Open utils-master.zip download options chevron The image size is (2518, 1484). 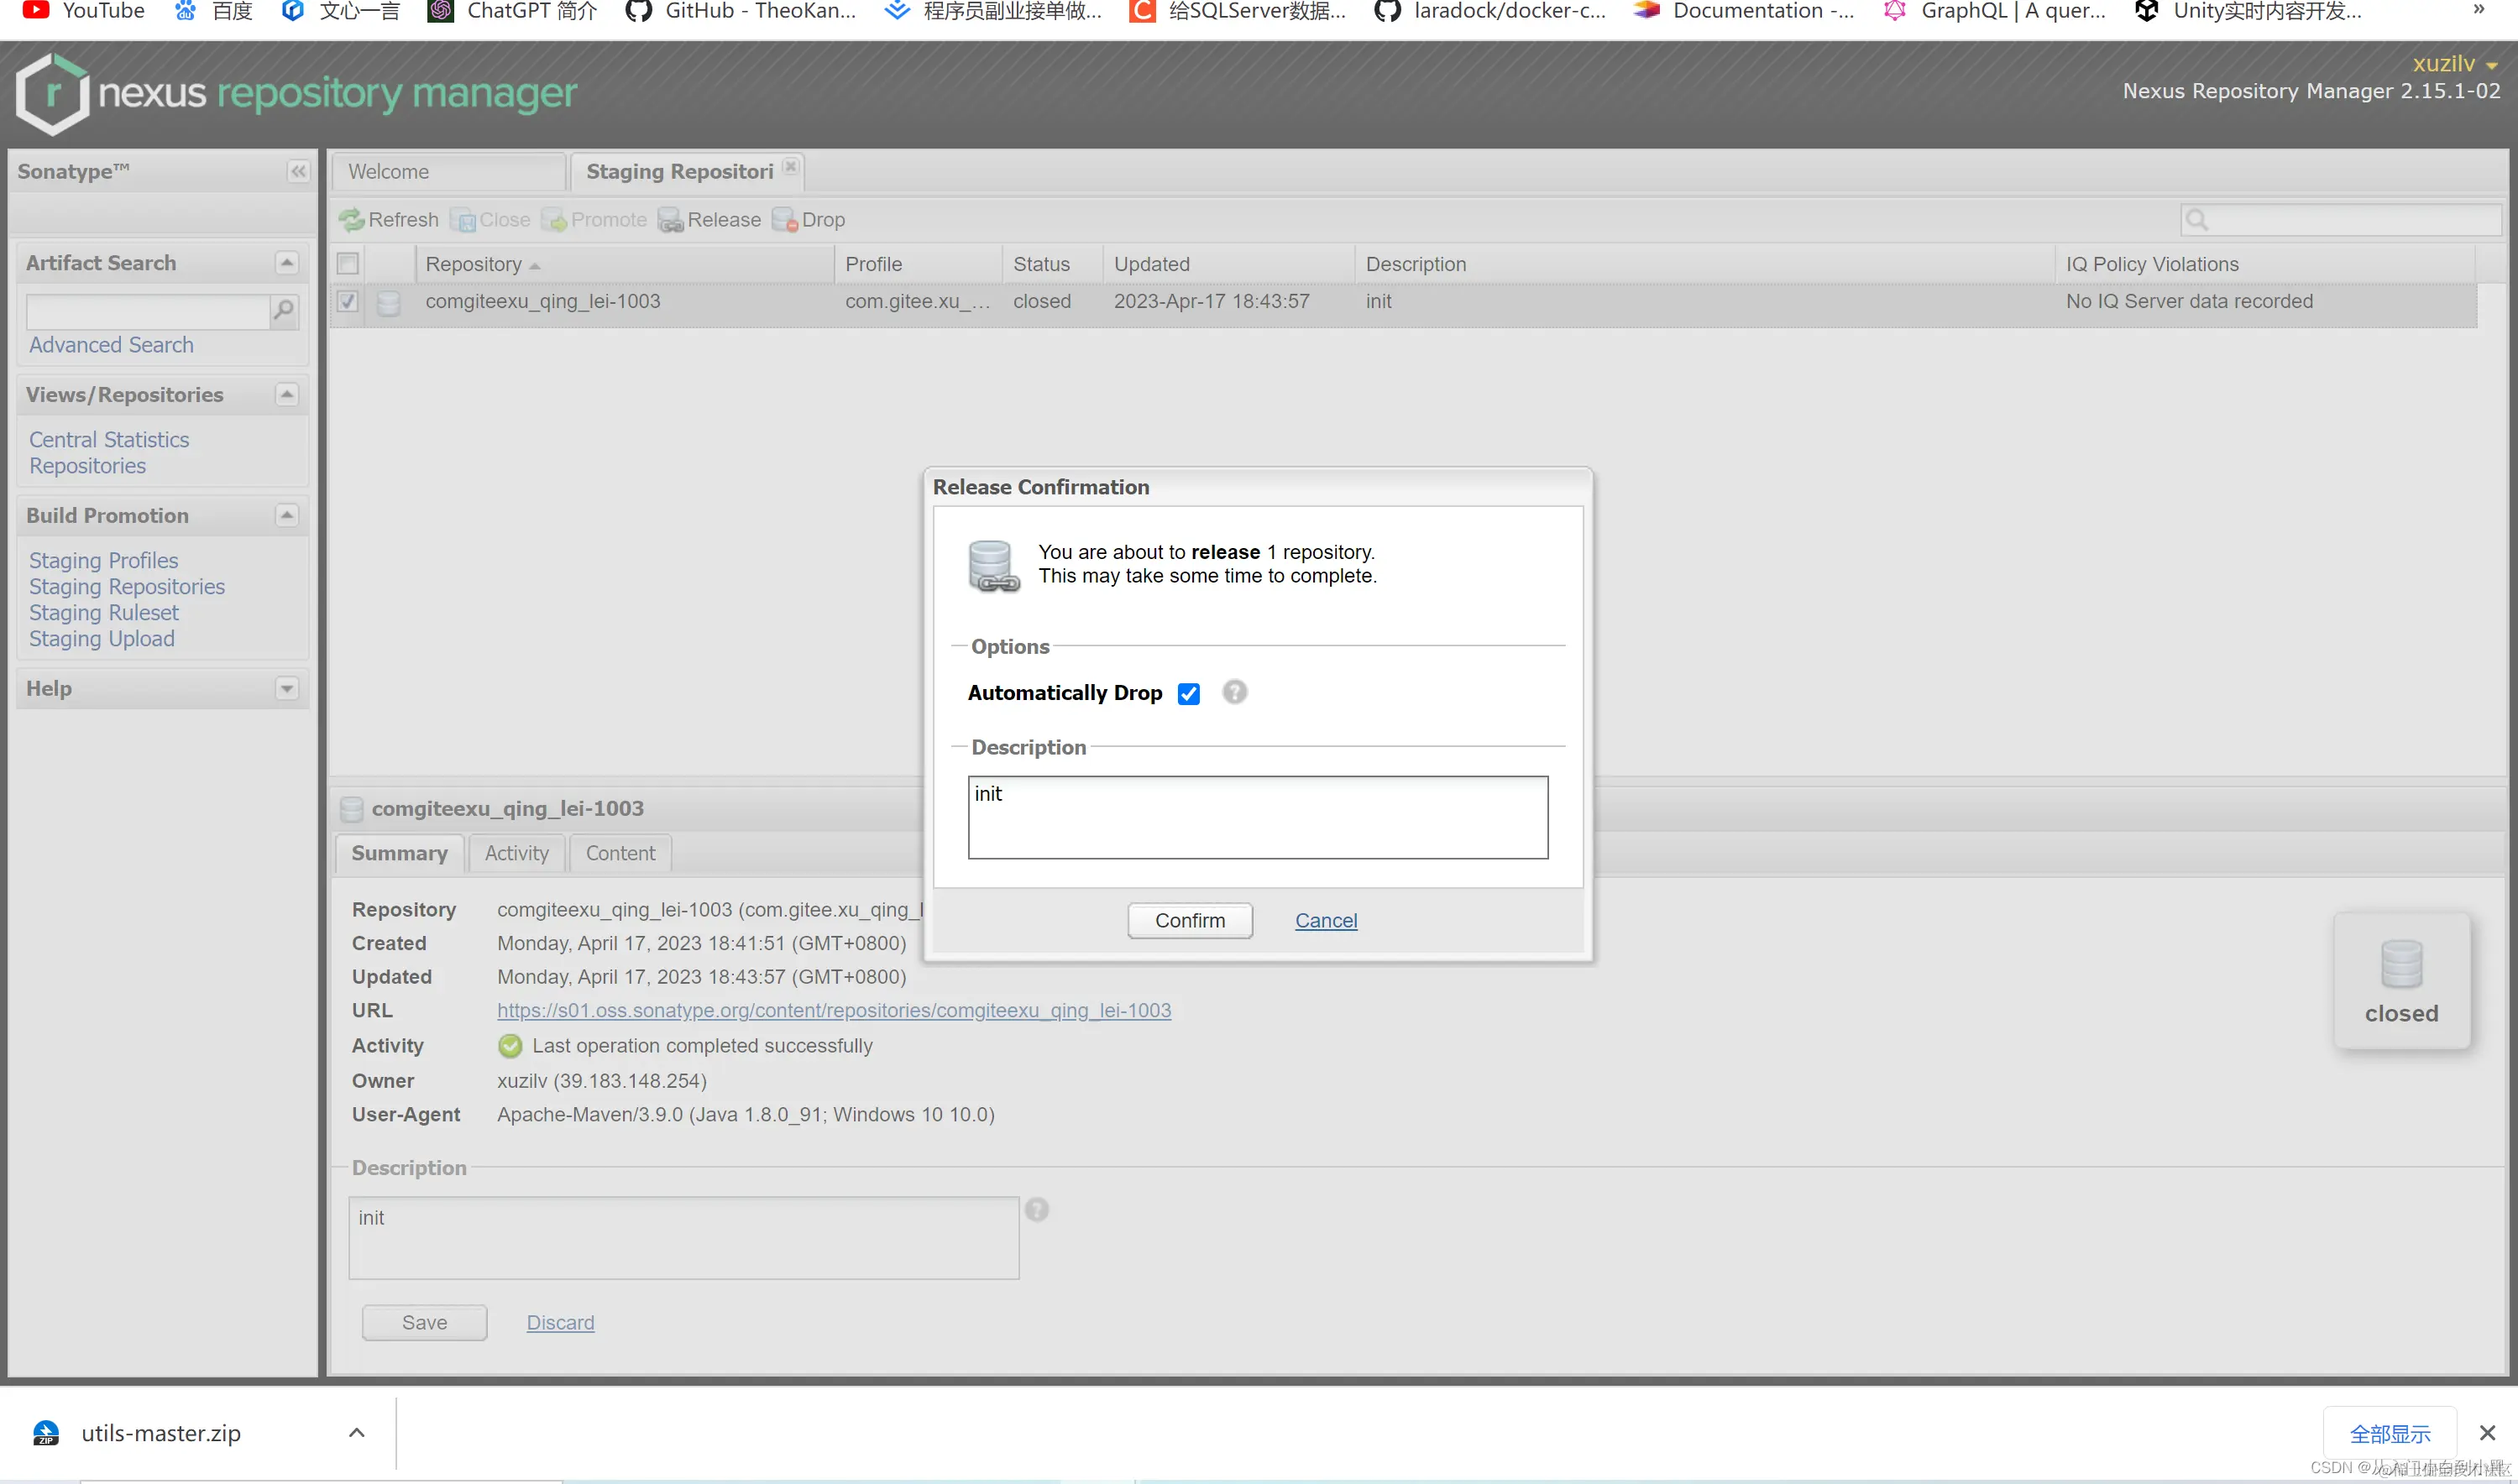[356, 1433]
